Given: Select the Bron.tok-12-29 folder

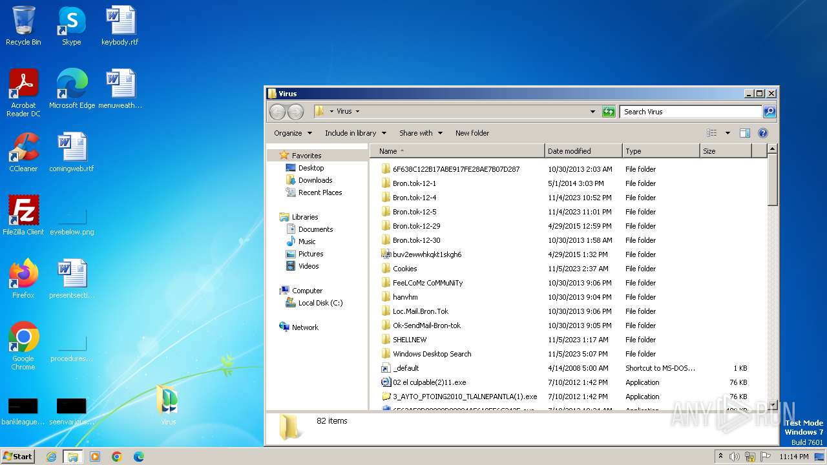Looking at the screenshot, I should pos(416,226).
